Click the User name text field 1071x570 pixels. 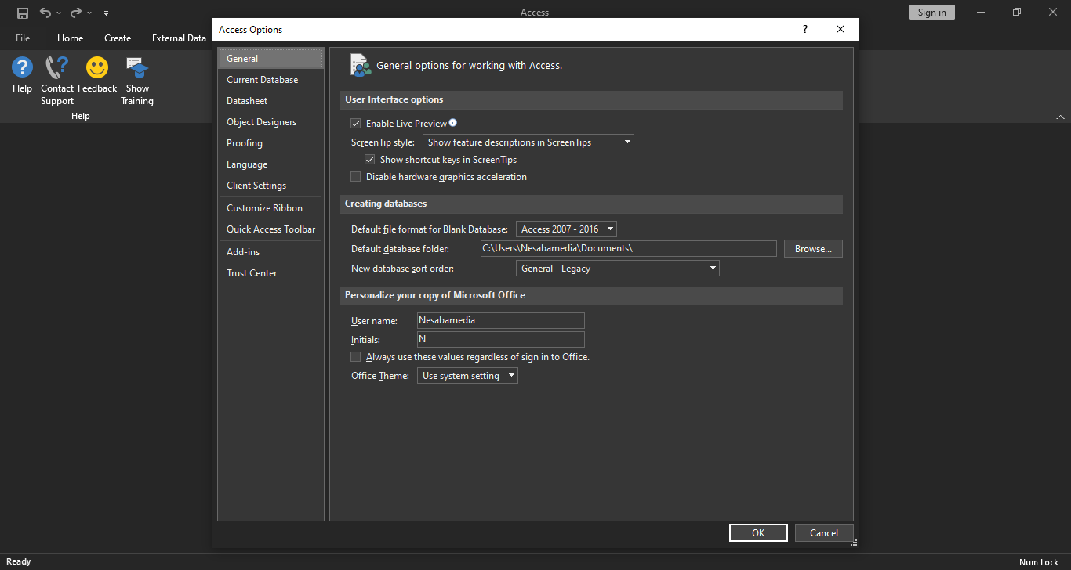click(500, 320)
